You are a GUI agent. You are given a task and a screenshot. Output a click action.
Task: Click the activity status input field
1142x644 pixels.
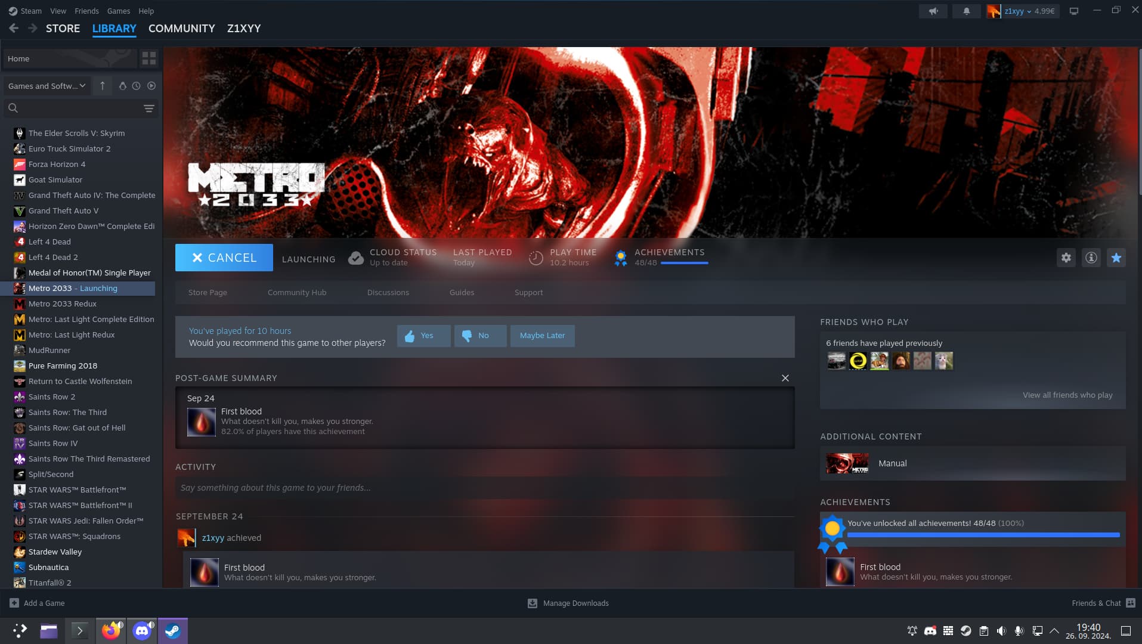pos(485,488)
